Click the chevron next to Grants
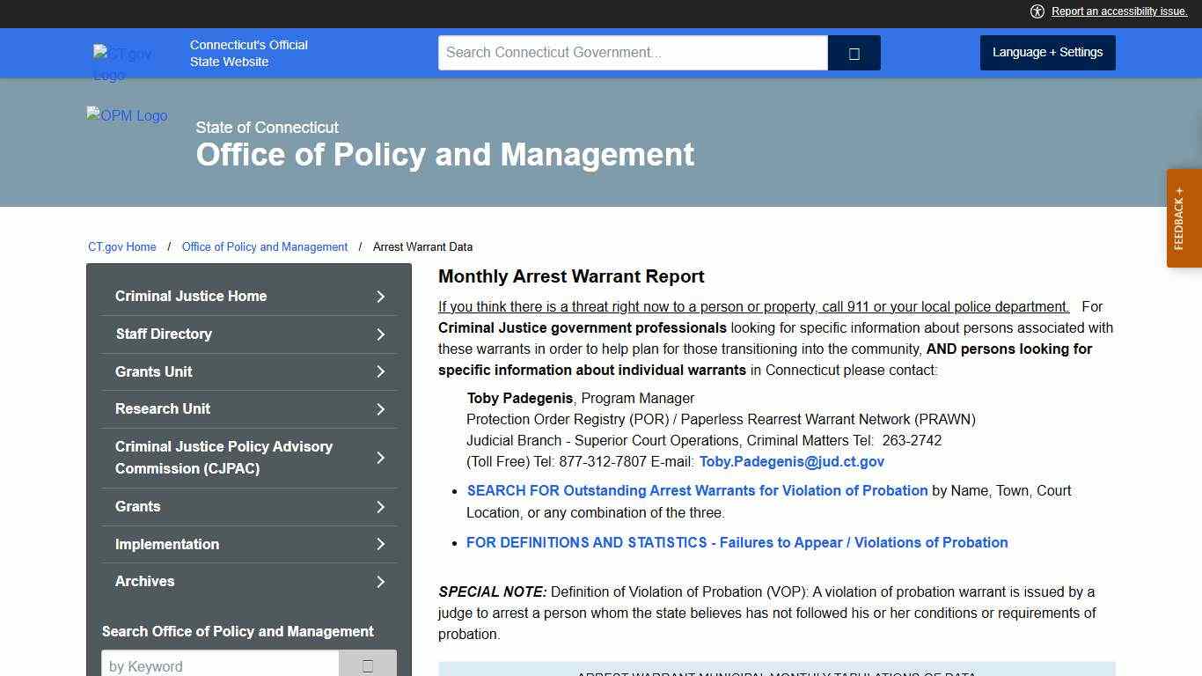The height and width of the screenshot is (676, 1202). 380,507
